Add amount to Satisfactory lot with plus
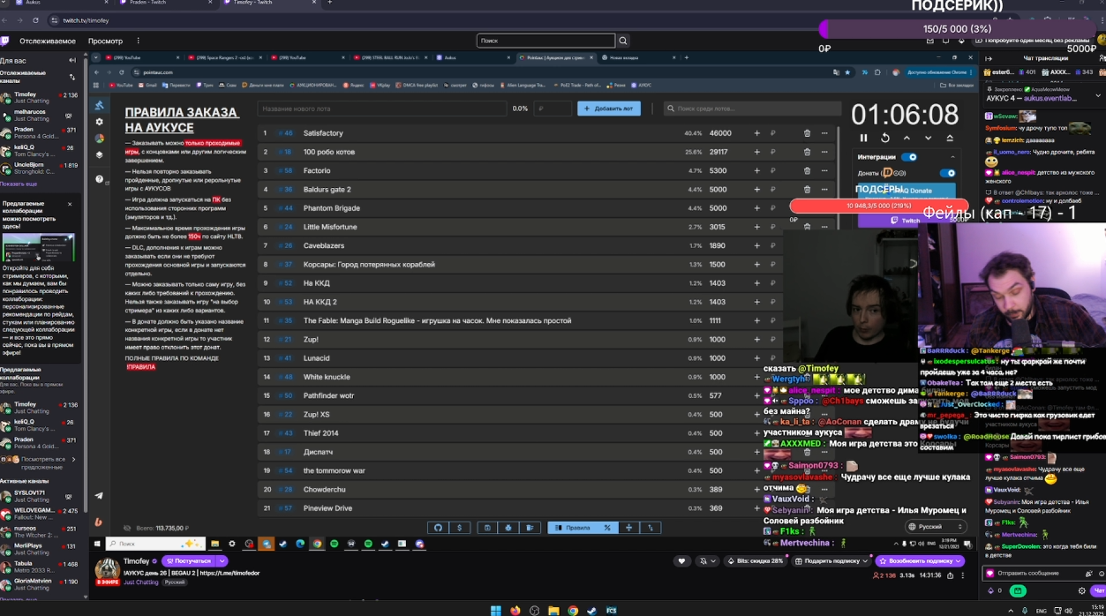The height and width of the screenshot is (616, 1106). coord(756,133)
